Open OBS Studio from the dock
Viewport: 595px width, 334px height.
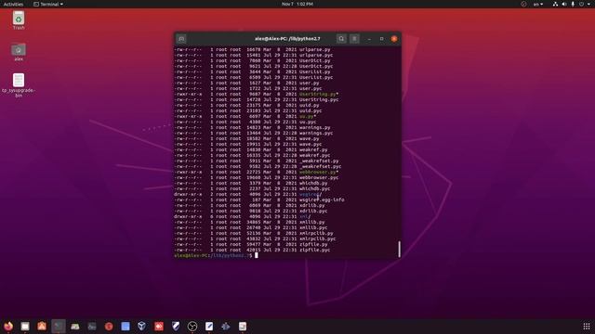coord(192,326)
